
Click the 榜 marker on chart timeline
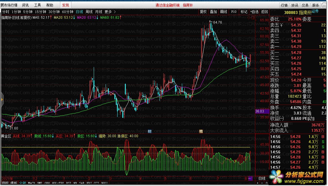click(x=201, y=131)
